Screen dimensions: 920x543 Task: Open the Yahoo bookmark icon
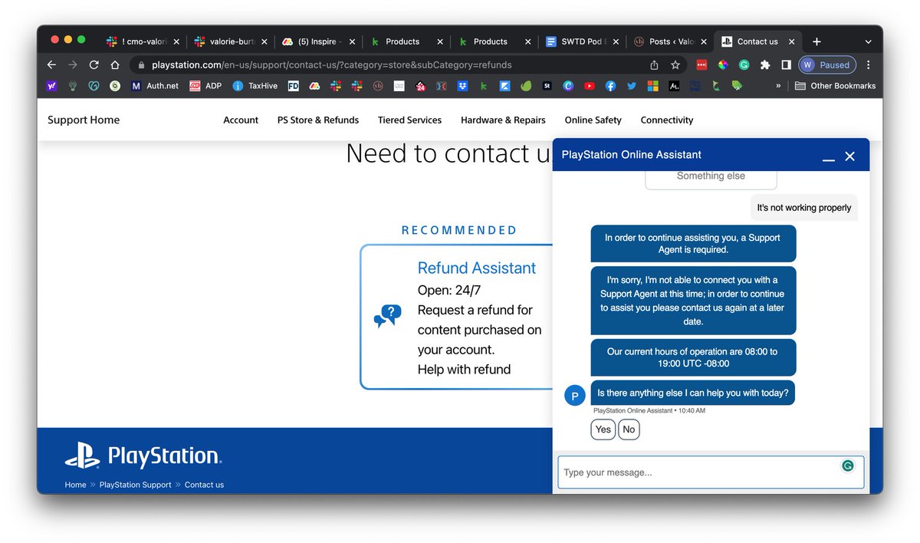point(51,86)
